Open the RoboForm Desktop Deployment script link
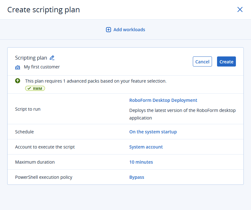The height and width of the screenshot is (210, 251). pos(163,100)
